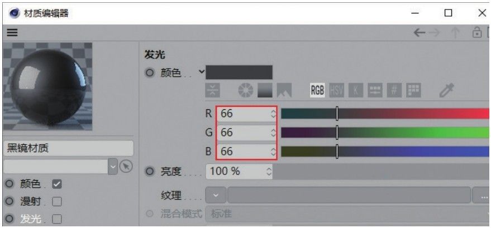Pick a color with the eyedropper tool

click(x=445, y=90)
